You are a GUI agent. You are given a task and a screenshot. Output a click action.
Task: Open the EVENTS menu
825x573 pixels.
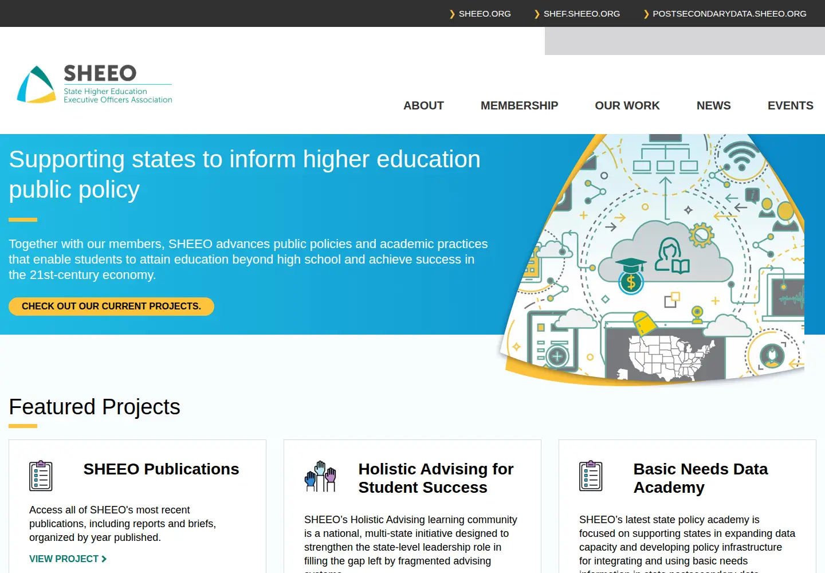tap(790, 105)
